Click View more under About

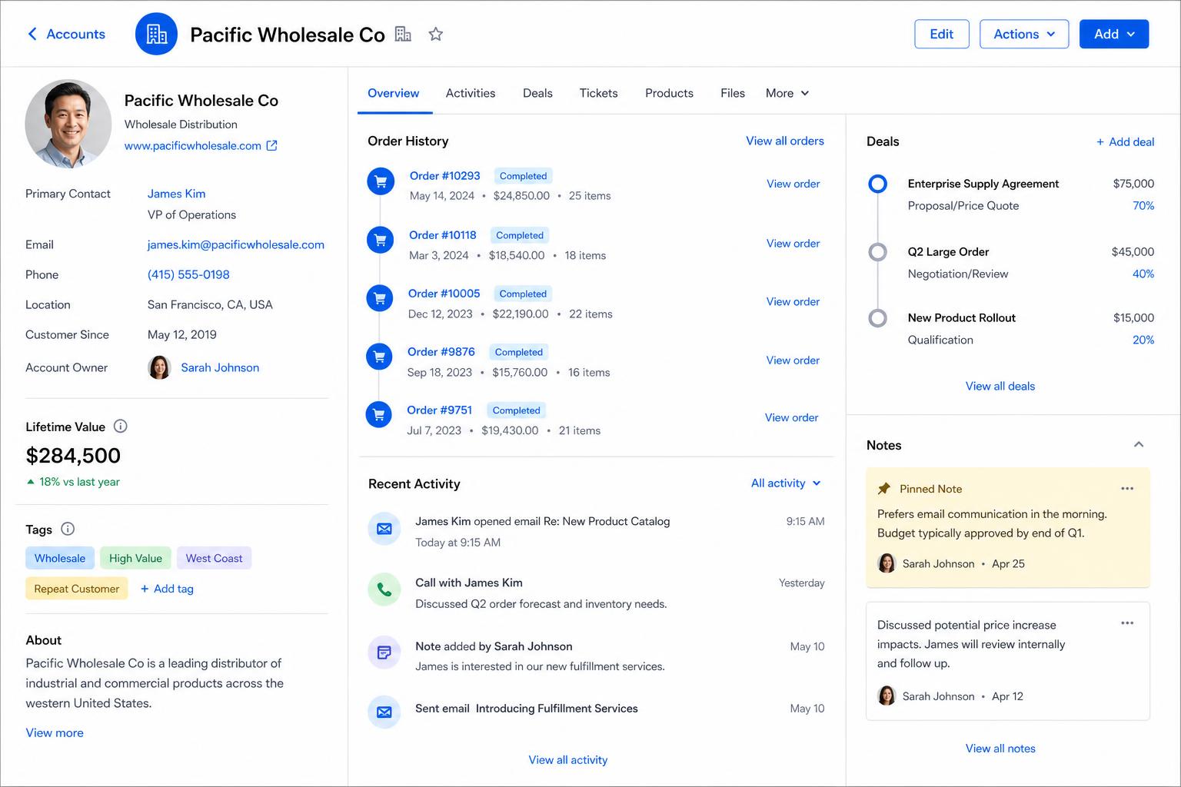[x=55, y=732]
